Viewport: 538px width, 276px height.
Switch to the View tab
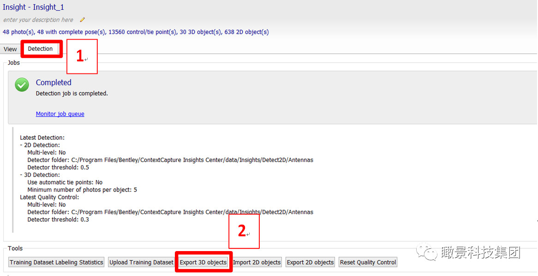click(x=10, y=49)
